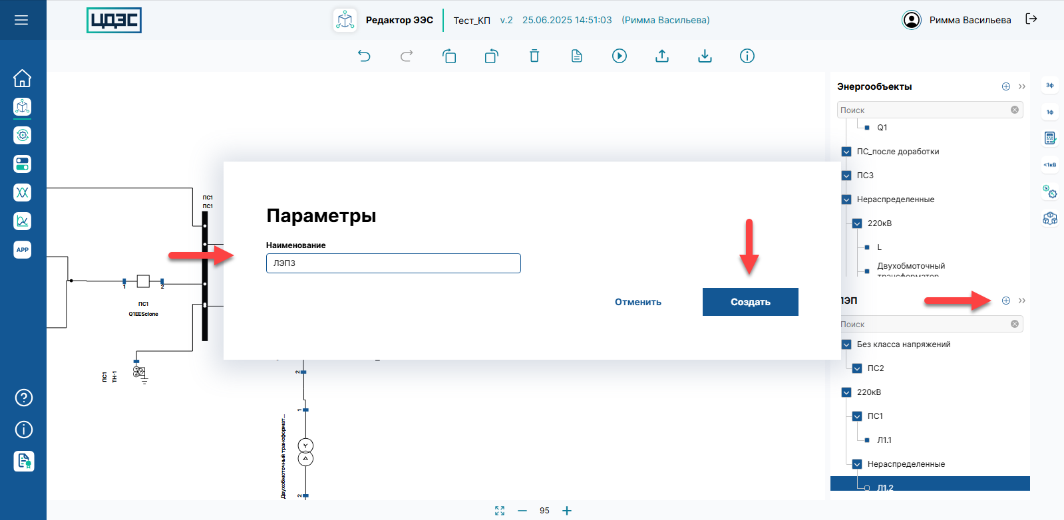Click the upload export icon

[662, 56]
